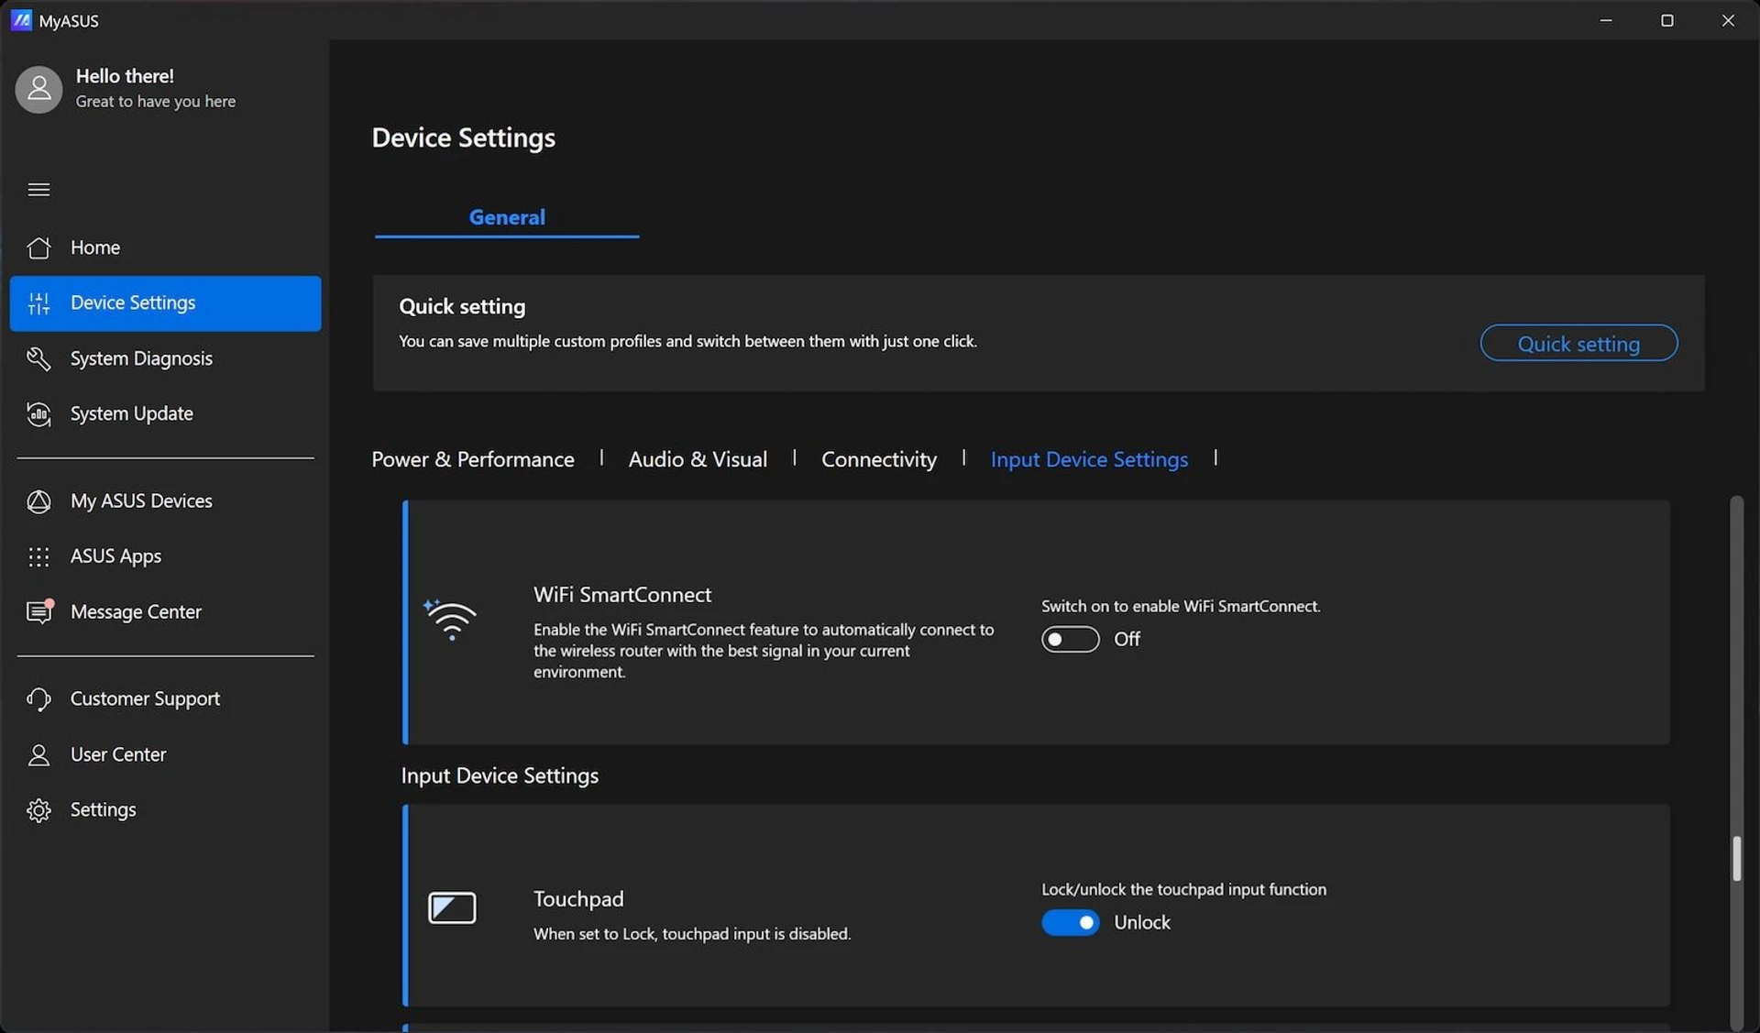
Task: Open Message Center page
Action: (x=165, y=611)
